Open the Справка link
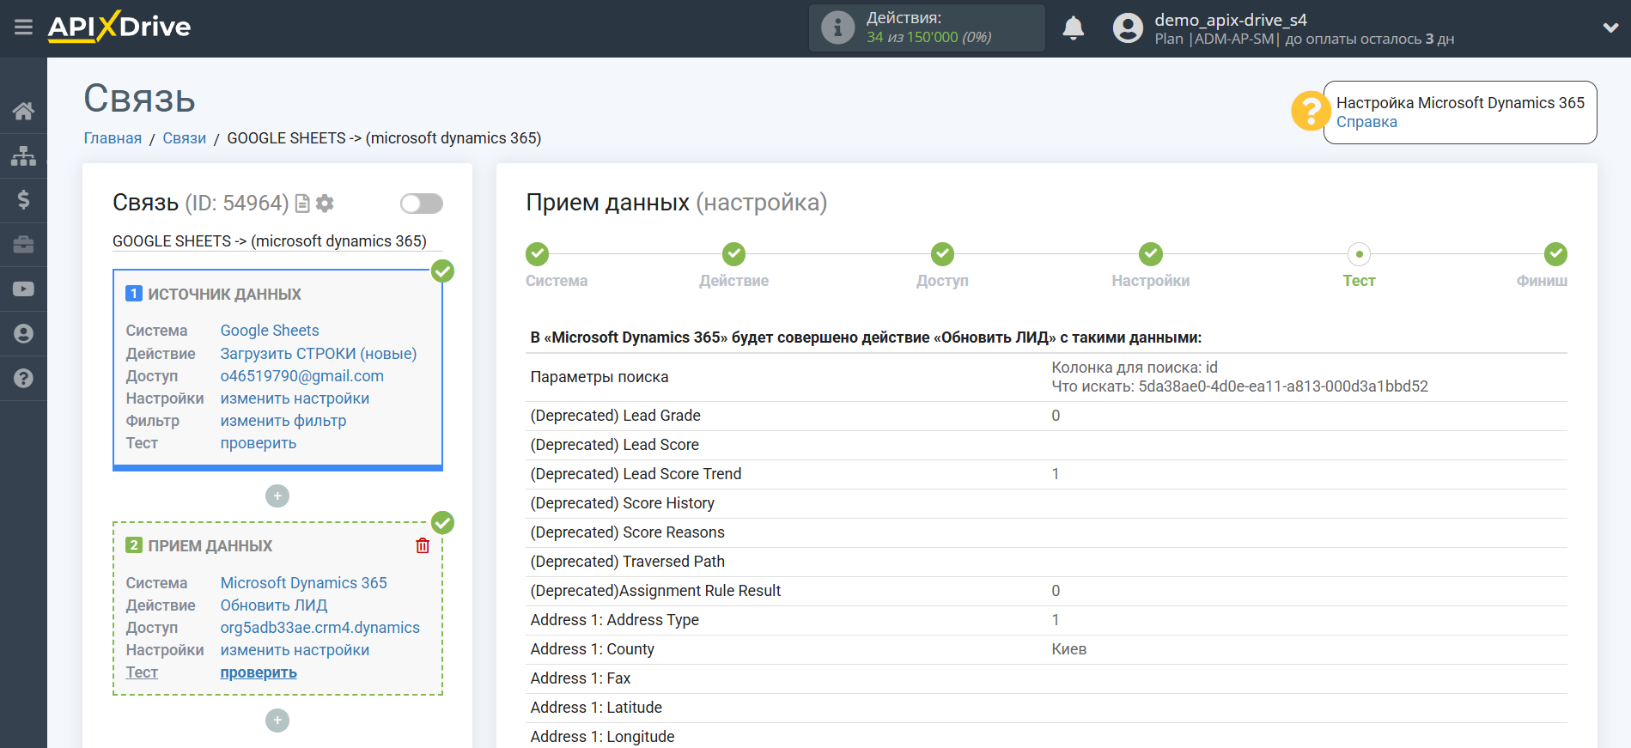 point(1366,122)
